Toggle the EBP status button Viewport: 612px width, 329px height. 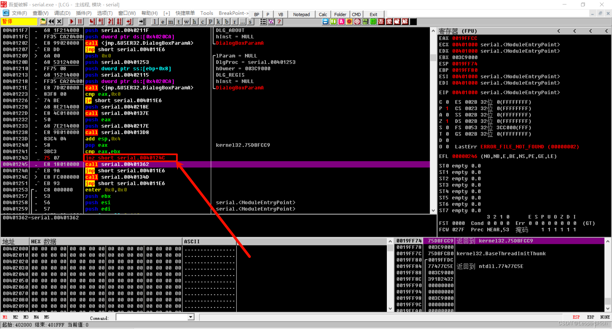coord(591,317)
